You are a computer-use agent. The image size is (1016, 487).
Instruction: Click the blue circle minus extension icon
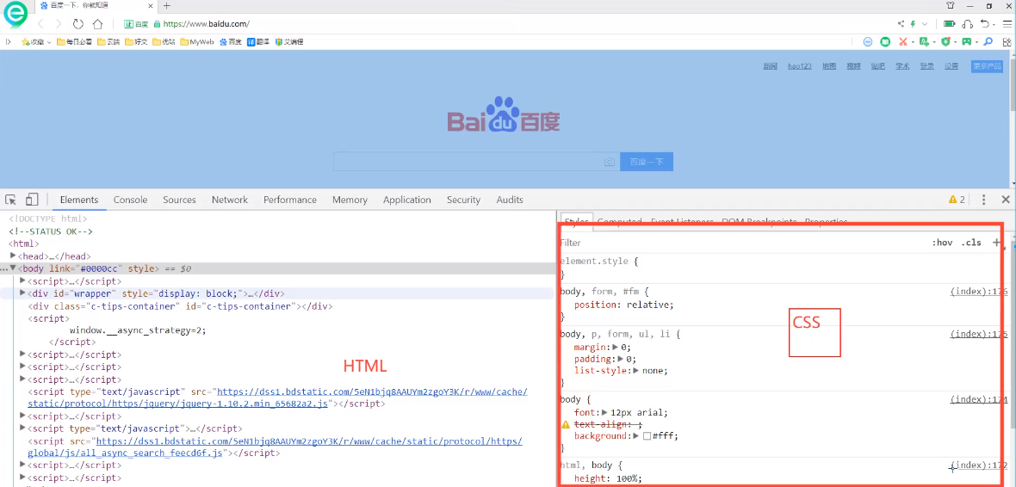pyautogui.click(x=868, y=41)
